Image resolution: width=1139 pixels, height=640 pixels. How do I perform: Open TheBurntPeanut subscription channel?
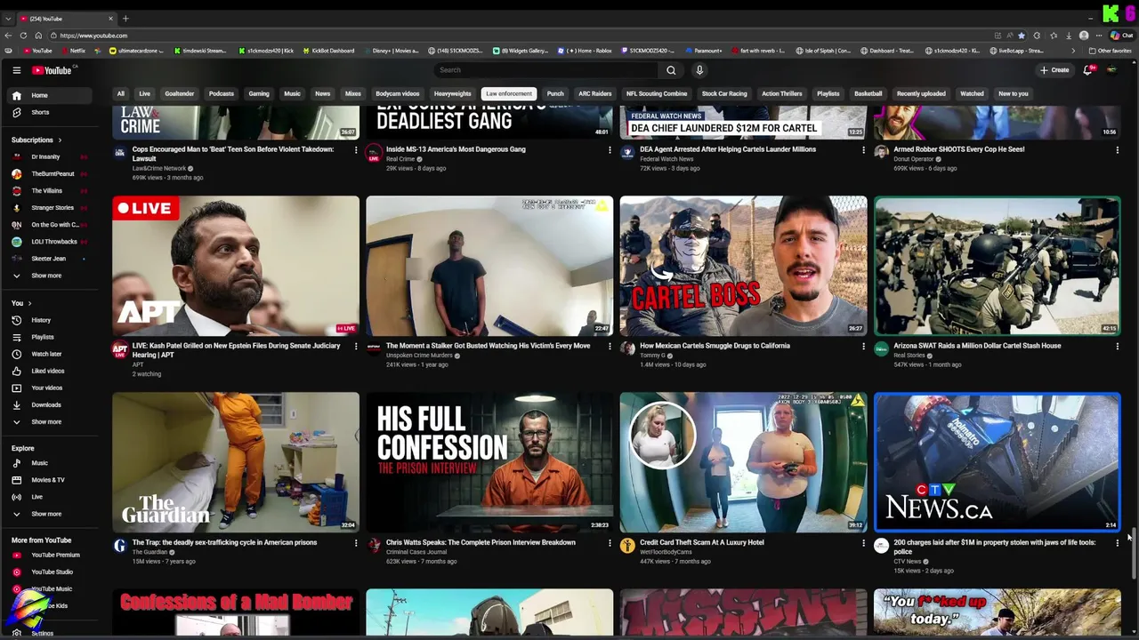tap(50, 173)
